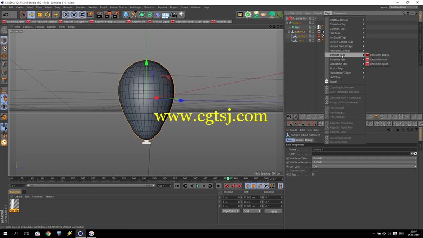Switch to the Coord. attribute tab
The image size is (423, 238).
(x=299, y=140)
